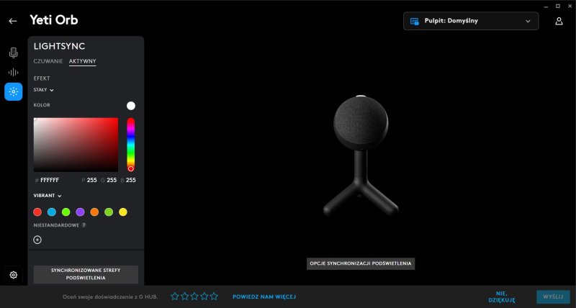Expand the VIBRANT palette dropdown

point(48,196)
